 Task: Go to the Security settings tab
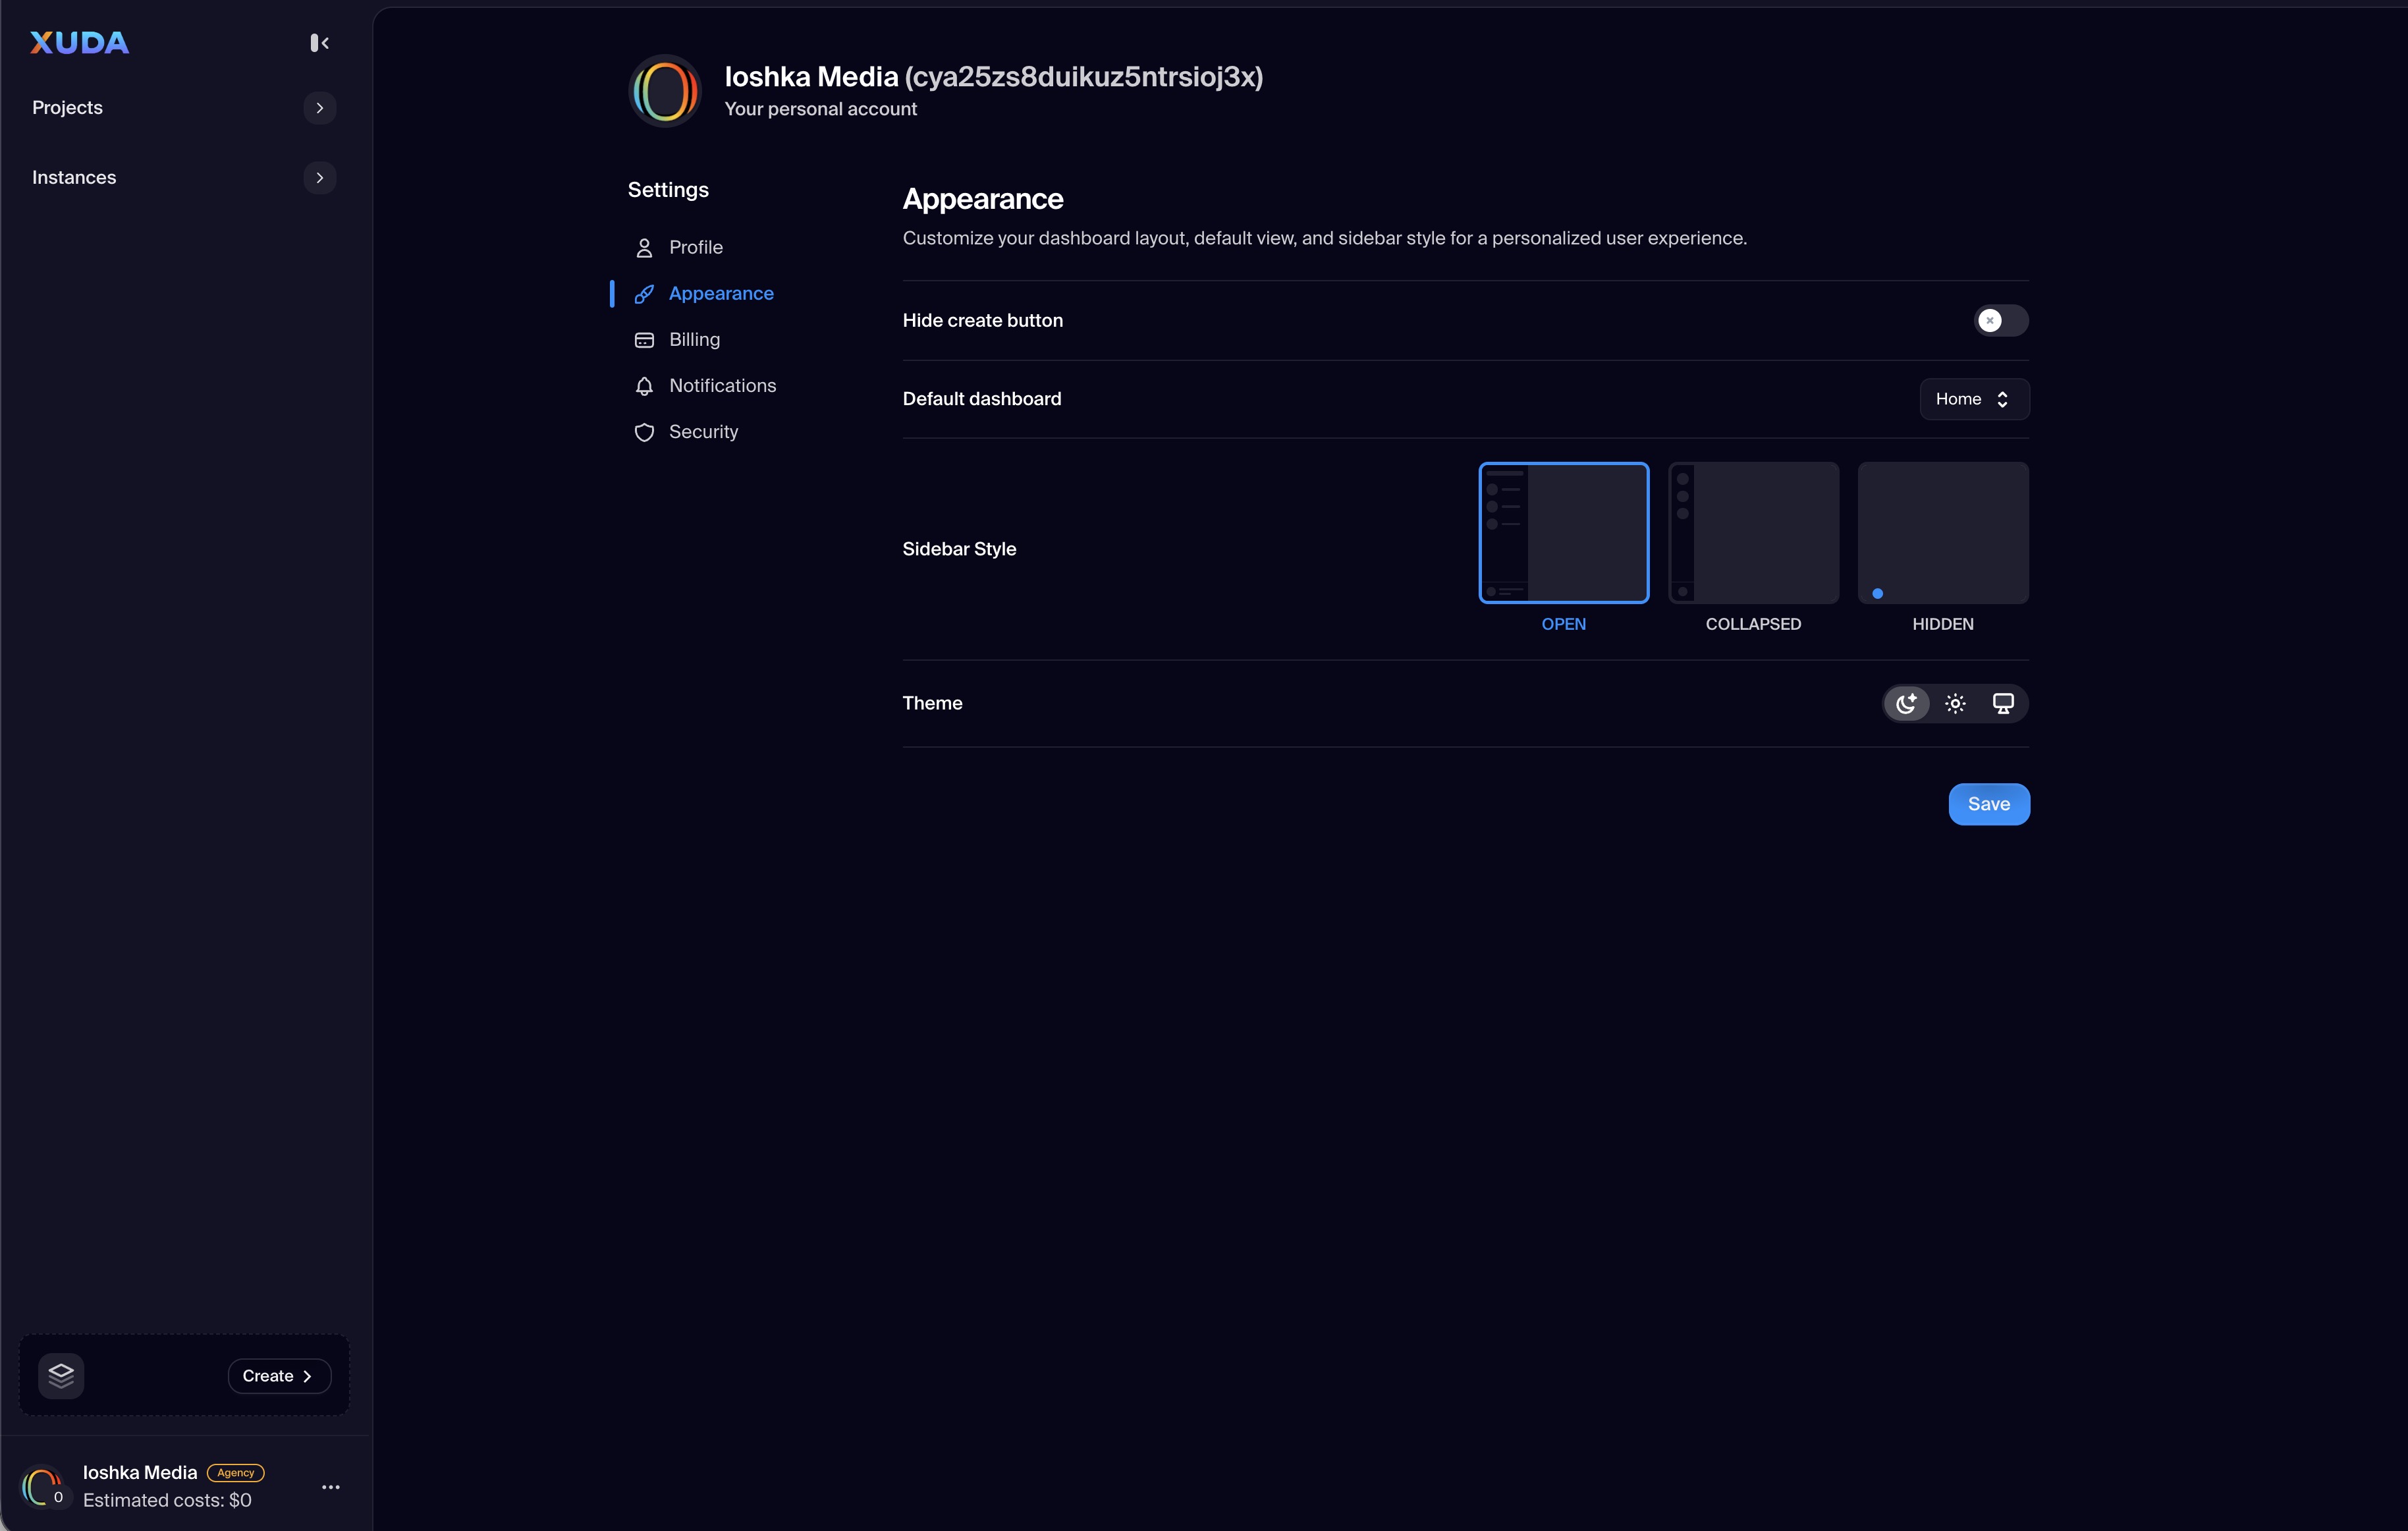point(703,432)
